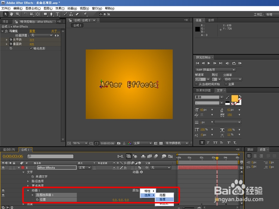Toggle visibility of 范围选择器 1

(x=3, y=195)
